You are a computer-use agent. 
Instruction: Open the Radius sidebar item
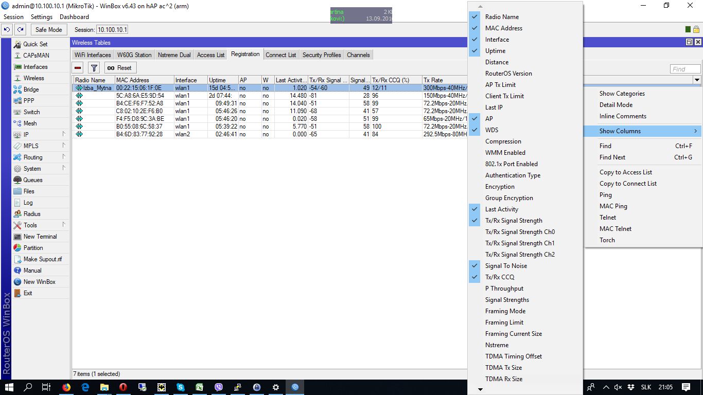coord(41,214)
